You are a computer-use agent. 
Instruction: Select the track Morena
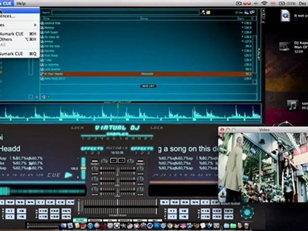coord(49,28)
